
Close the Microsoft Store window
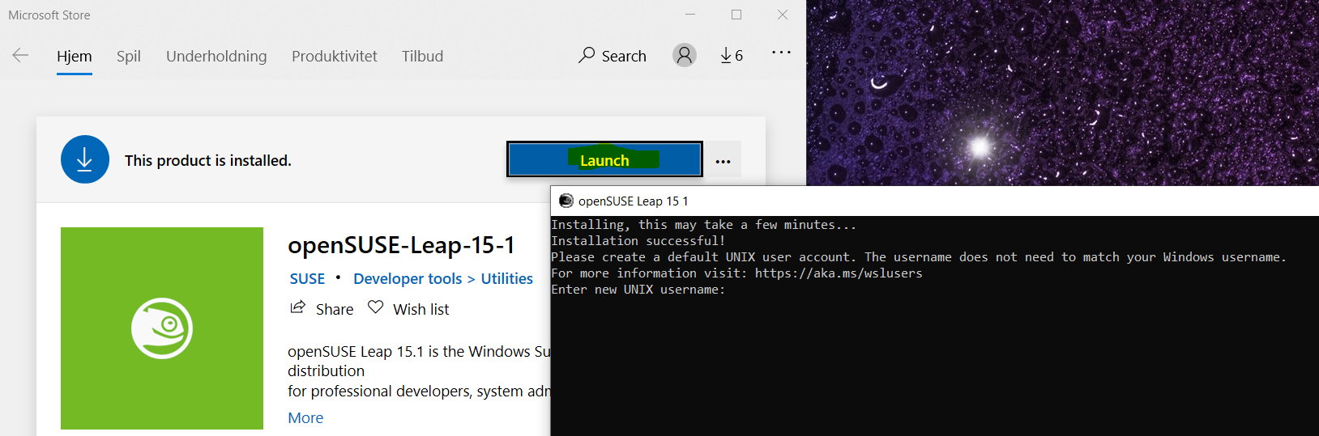pyautogui.click(x=783, y=15)
